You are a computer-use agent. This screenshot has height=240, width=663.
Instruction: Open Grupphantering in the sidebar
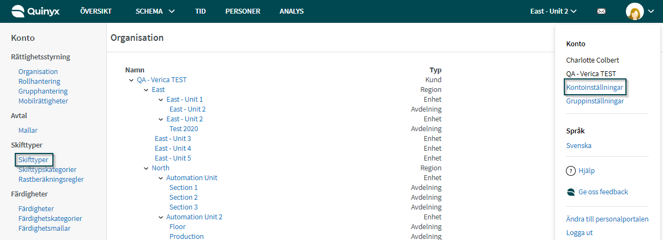43,91
